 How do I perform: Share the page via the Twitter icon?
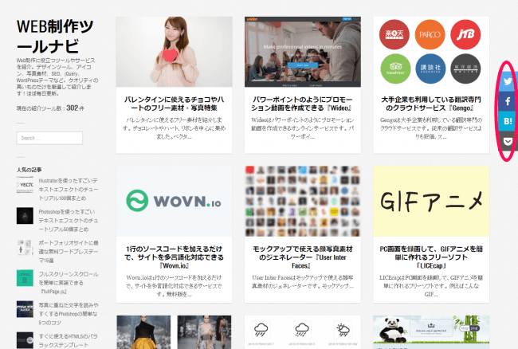(508, 81)
